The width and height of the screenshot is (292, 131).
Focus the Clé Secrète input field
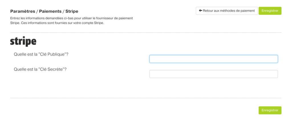(x=214, y=74)
